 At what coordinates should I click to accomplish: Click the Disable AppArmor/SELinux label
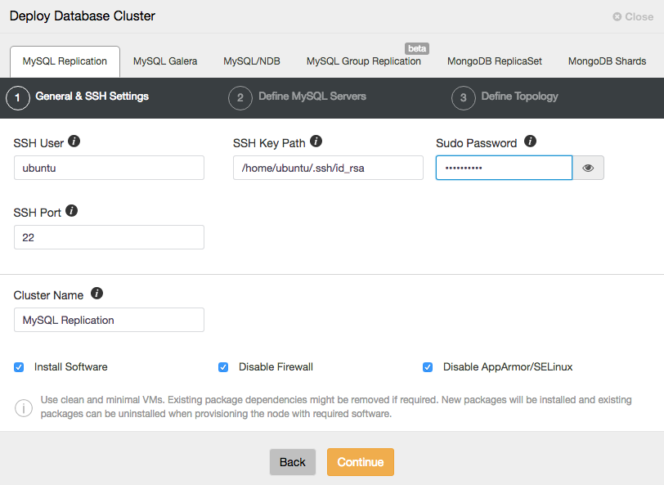point(508,367)
